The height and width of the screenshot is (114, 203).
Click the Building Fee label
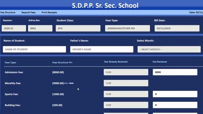(13, 105)
